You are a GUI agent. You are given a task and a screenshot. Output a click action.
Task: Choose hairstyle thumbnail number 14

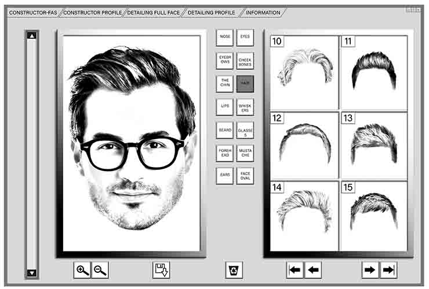[304, 216]
